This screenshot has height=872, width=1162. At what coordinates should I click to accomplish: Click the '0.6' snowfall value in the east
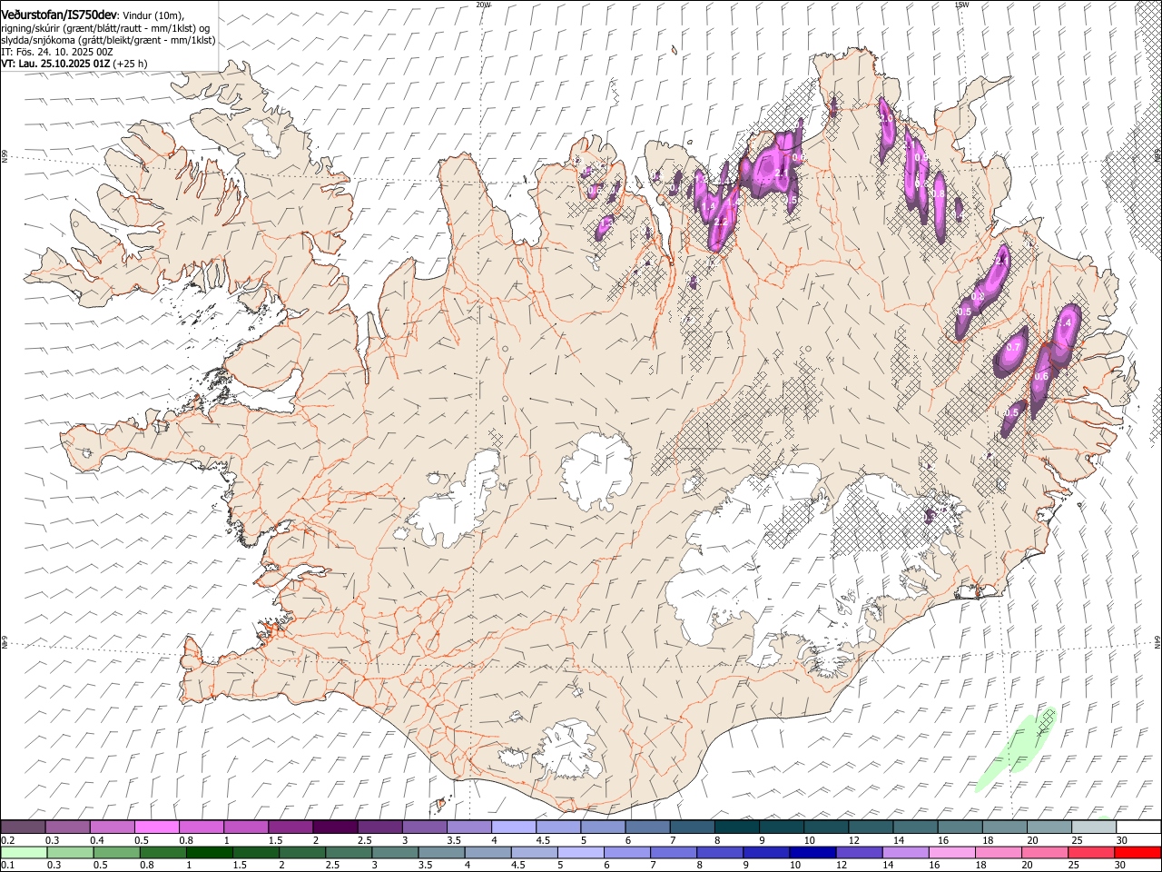(x=1041, y=377)
